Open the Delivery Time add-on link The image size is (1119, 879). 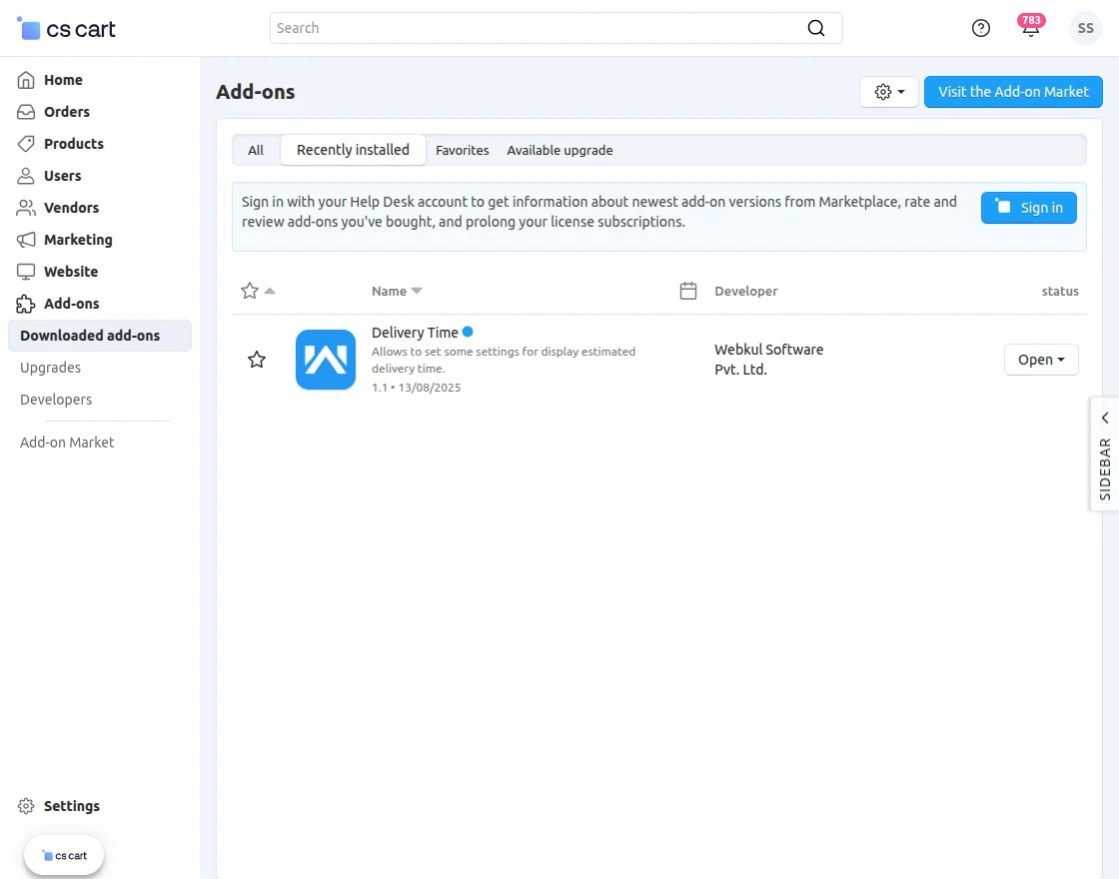coord(415,333)
